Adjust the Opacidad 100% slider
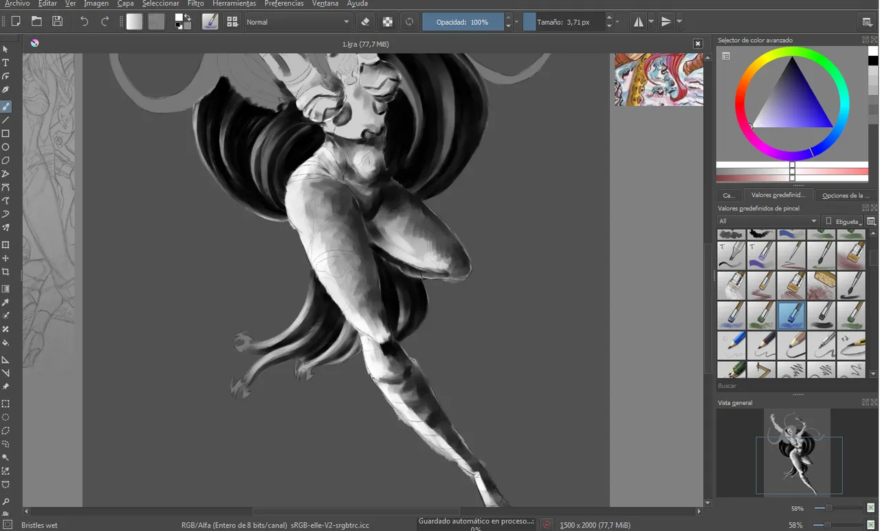Screen dimensions: 880x531 coord(463,22)
